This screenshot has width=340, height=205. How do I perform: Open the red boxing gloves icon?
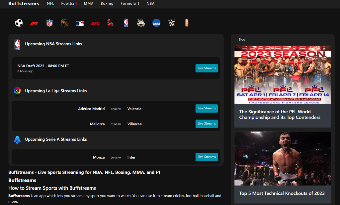coord(110,23)
